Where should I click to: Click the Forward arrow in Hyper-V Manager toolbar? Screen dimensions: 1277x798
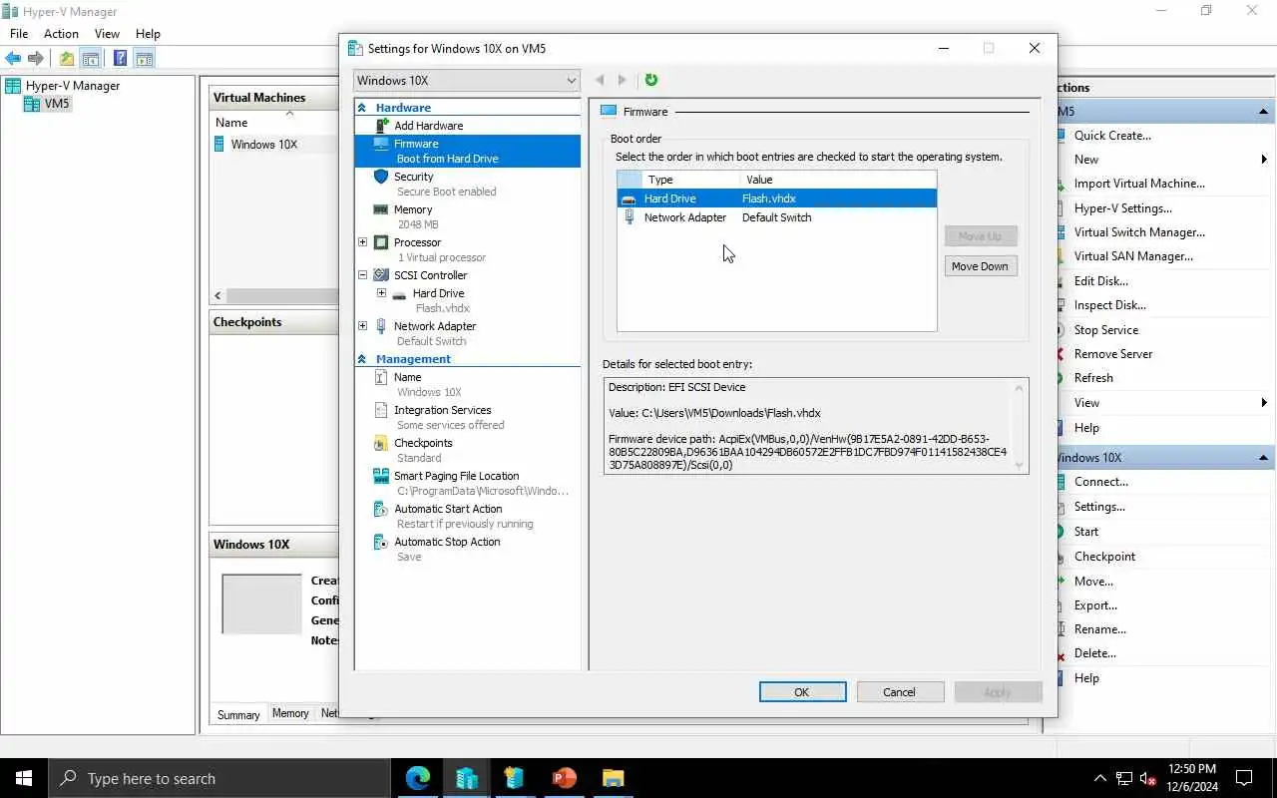point(36,59)
